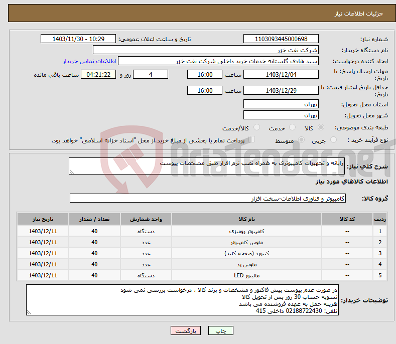This screenshot has width=396, height=344.
Task: Click the اطلاعات کالاهای مورد نیاز heading
Action: click(351, 182)
